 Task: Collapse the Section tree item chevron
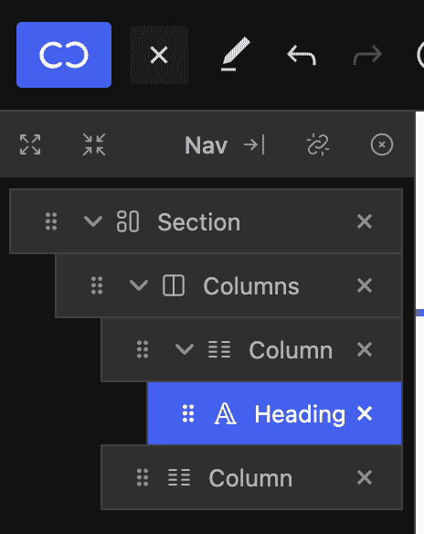coord(93,221)
